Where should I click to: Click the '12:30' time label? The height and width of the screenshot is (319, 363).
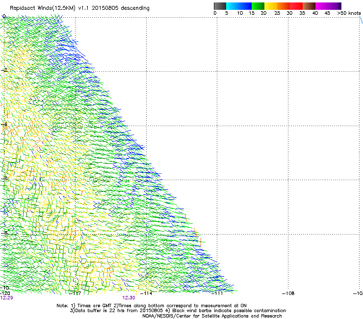(129, 298)
